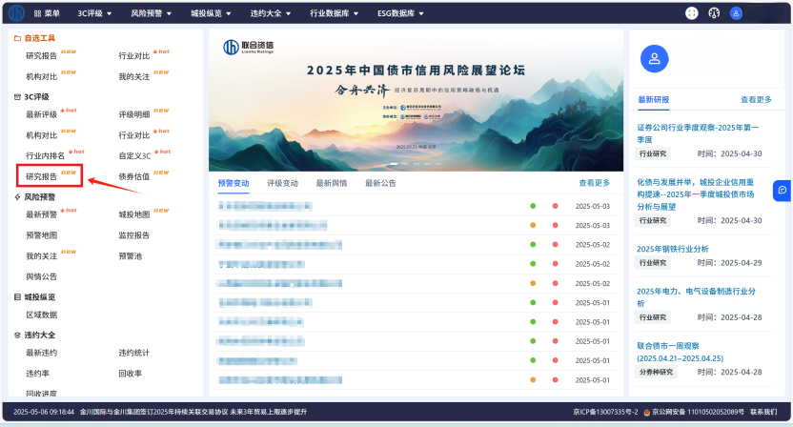This screenshot has height=427, width=793.
Task: Open 自定义3C in the sidebar
Action: [x=134, y=155]
